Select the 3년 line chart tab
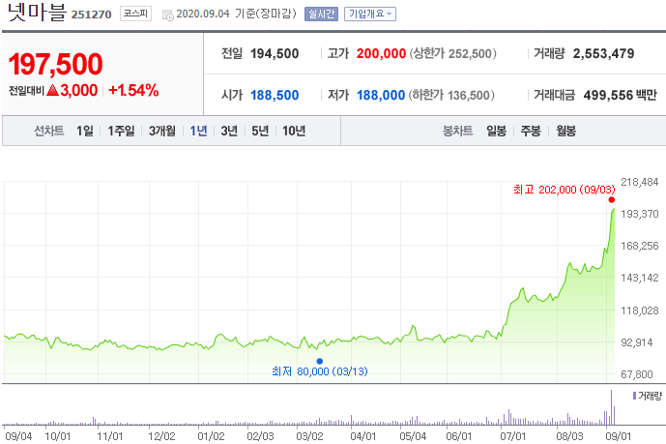This screenshot has width=666, height=444. 229,131
